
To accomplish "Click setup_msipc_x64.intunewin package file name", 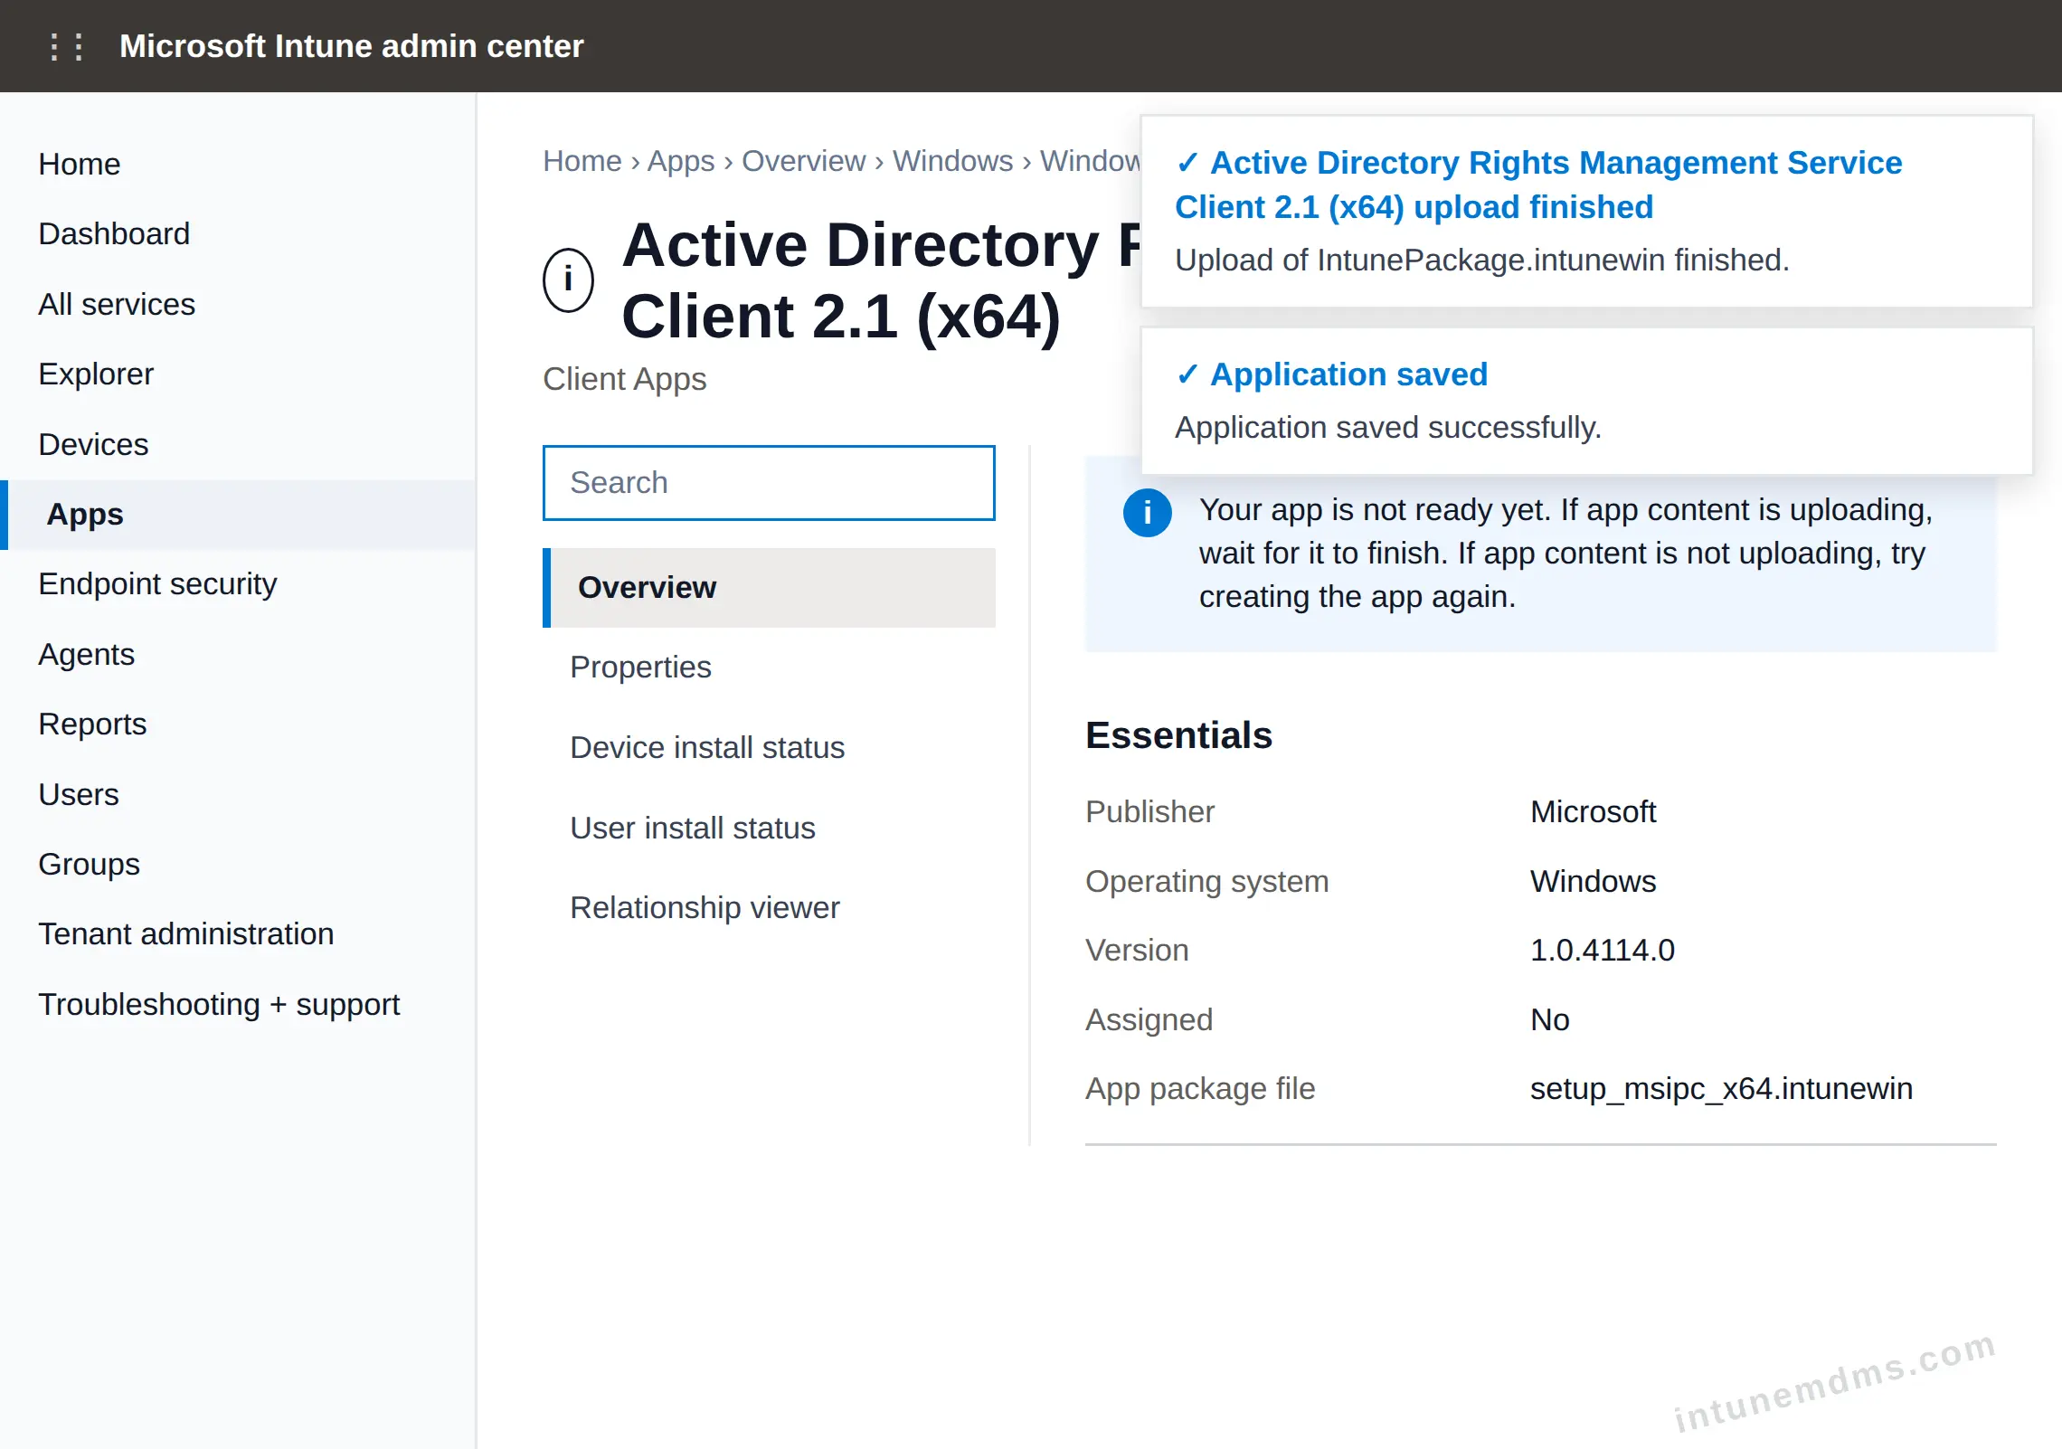I will click(x=1721, y=1089).
